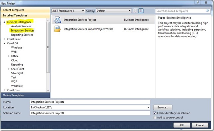Select WCF under Visual C#

tap(14, 82)
